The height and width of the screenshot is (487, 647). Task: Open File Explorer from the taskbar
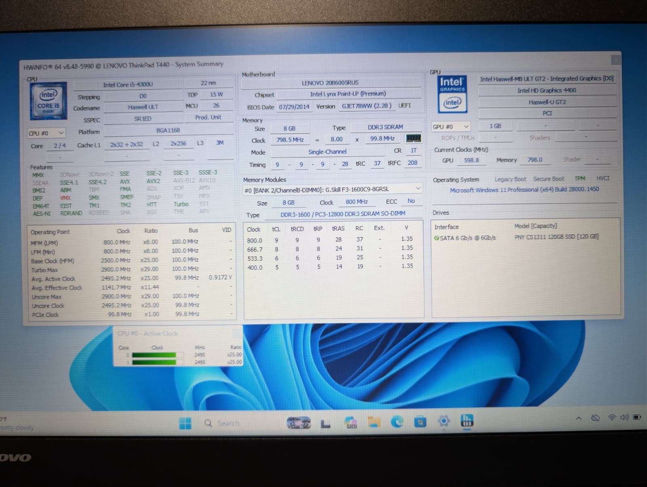[374, 422]
